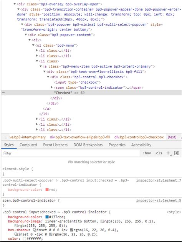Click div.bp3-text-overflow-ellipsis.bp3-fill breadcrumb
Screen dimensions: 182x242
80,137
